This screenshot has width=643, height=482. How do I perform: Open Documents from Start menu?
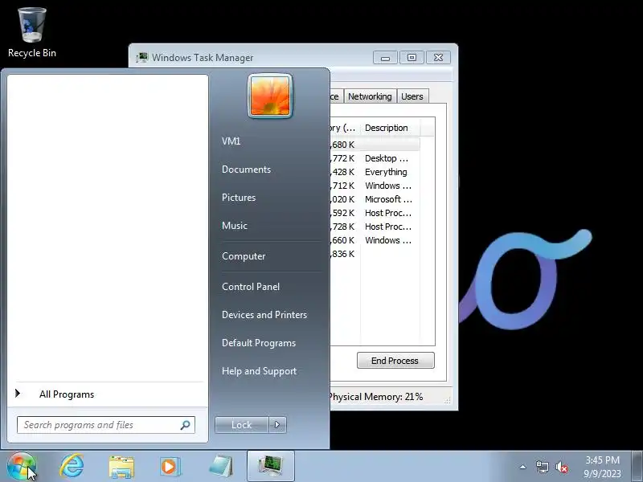(246, 170)
